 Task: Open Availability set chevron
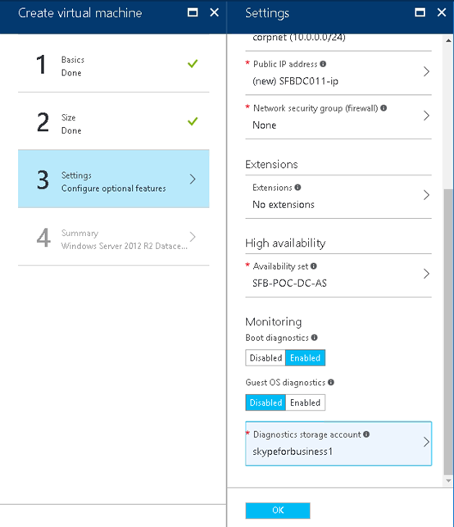(x=426, y=274)
